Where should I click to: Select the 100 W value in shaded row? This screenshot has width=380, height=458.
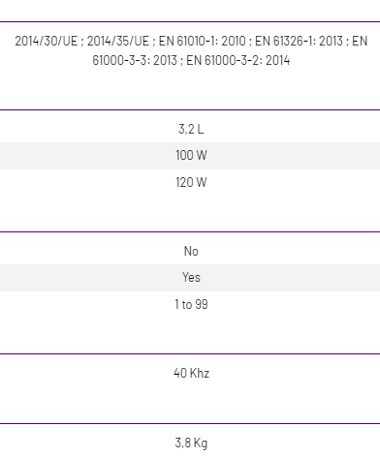click(191, 155)
